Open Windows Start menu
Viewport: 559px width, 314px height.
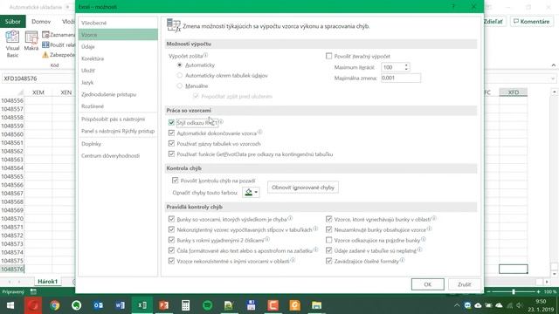pyautogui.click(x=10, y=305)
